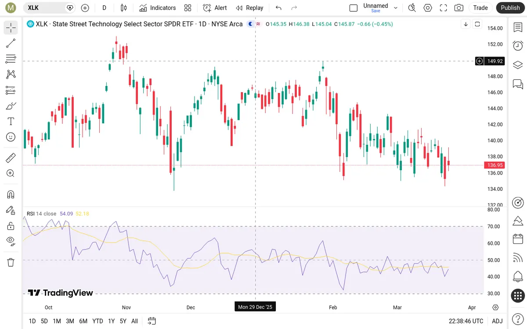Select the All time range
This screenshot has height=329, width=527.
tap(134, 321)
